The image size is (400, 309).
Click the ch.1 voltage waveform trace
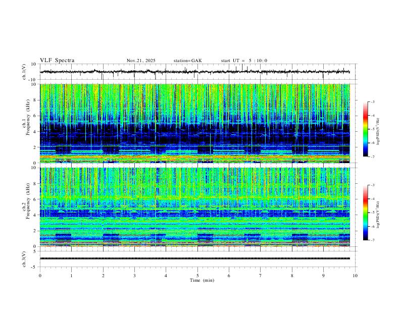[194, 72]
